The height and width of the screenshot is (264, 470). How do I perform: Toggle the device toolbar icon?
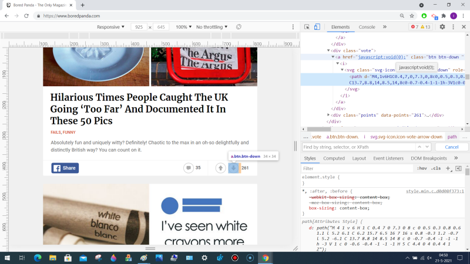(317, 27)
